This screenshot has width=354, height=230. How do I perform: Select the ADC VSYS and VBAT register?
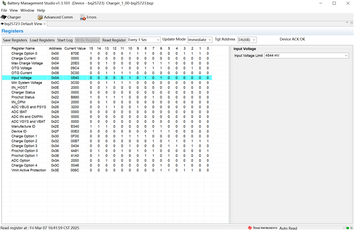pyautogui.click(x=107, y=122)
